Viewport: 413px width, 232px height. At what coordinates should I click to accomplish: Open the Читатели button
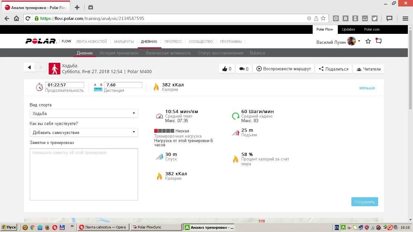(368, 69)
